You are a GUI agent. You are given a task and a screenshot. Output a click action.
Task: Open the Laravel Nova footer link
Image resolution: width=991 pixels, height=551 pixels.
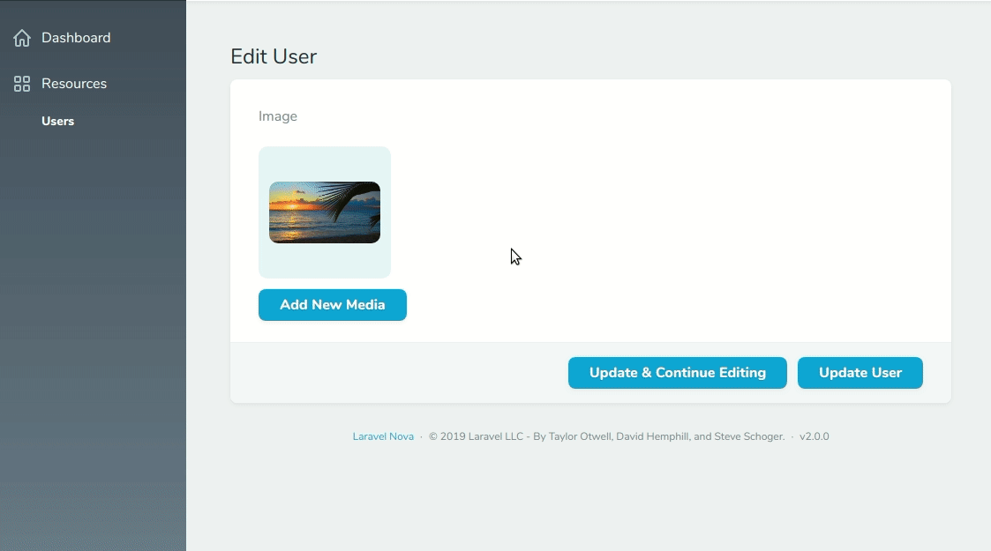tap(382, 436)
